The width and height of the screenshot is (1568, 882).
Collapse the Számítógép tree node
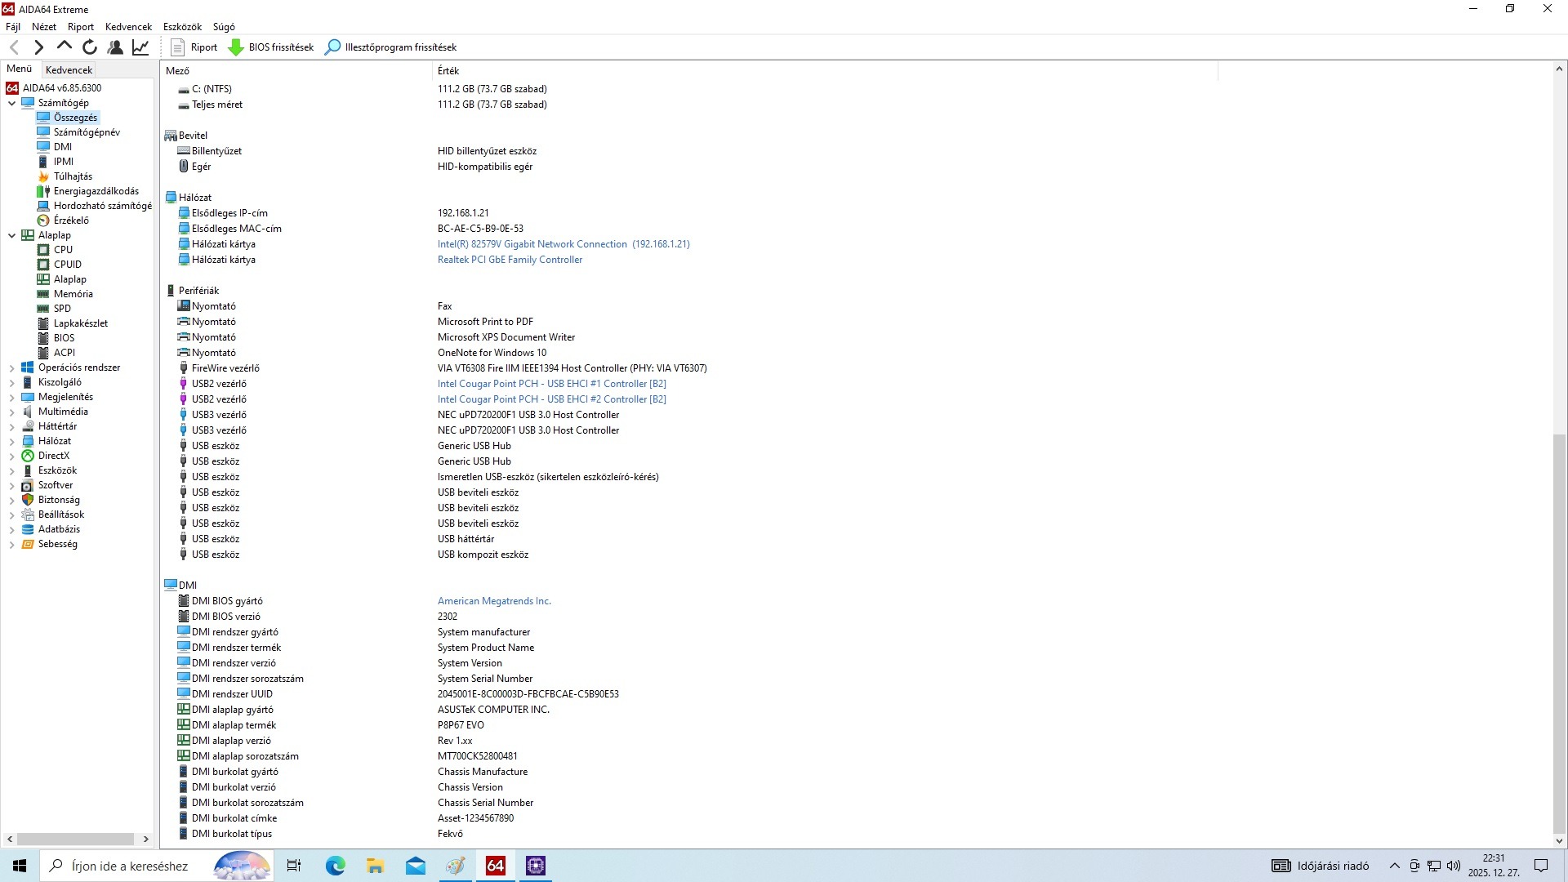coord(11,103)
